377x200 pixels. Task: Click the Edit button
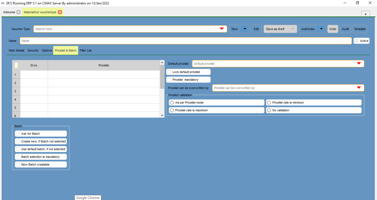click(x=256, y=29)
